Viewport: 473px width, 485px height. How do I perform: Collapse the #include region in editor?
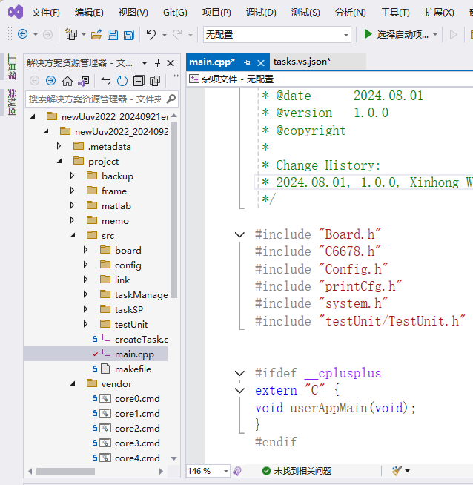[x=239, y=235]
